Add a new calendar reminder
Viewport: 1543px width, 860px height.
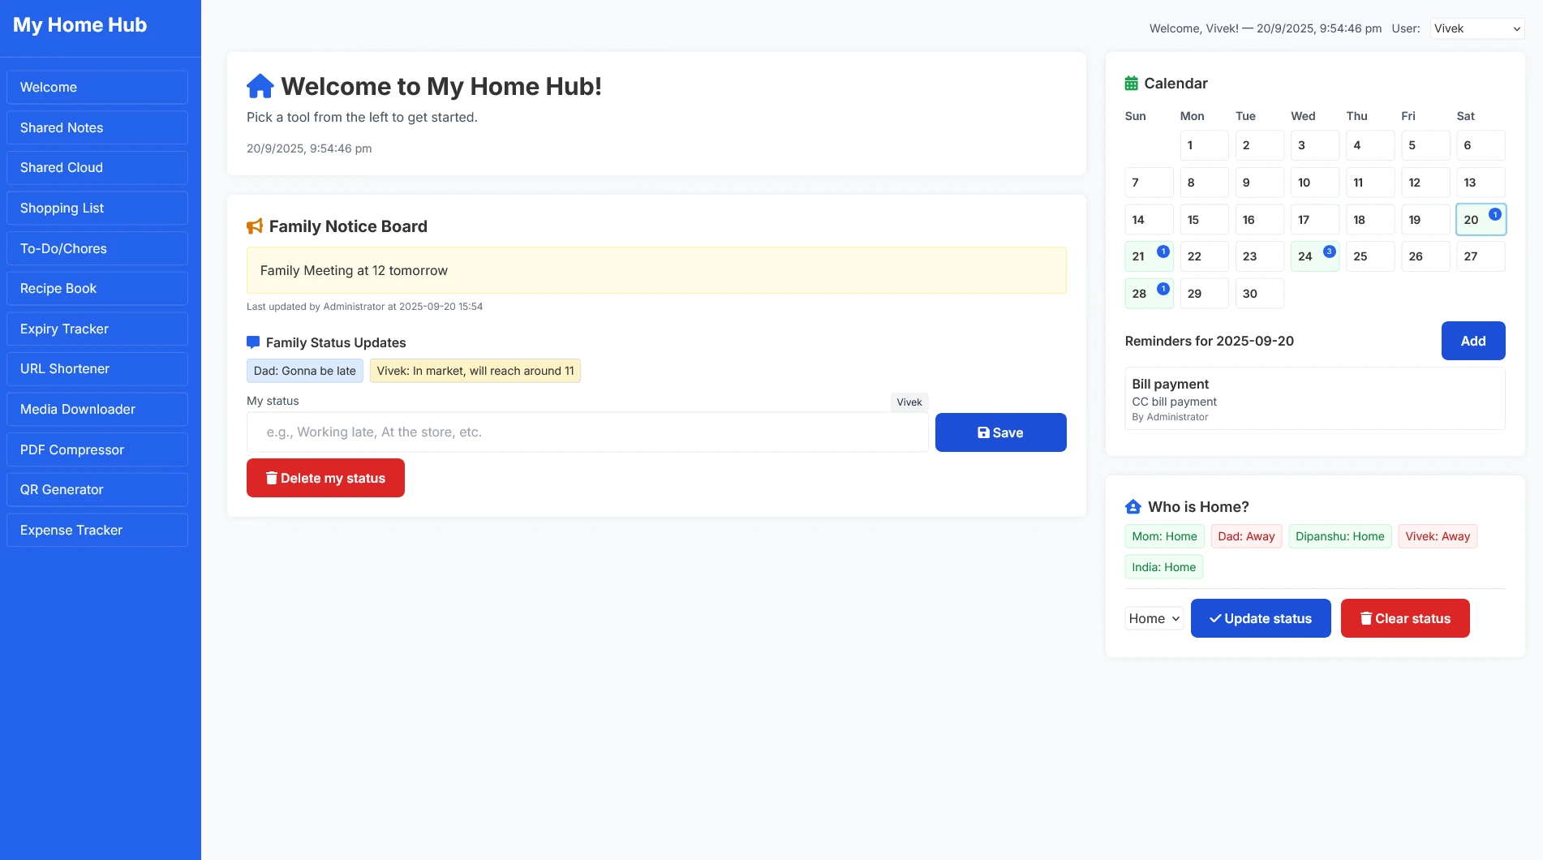click(1472, 341)
